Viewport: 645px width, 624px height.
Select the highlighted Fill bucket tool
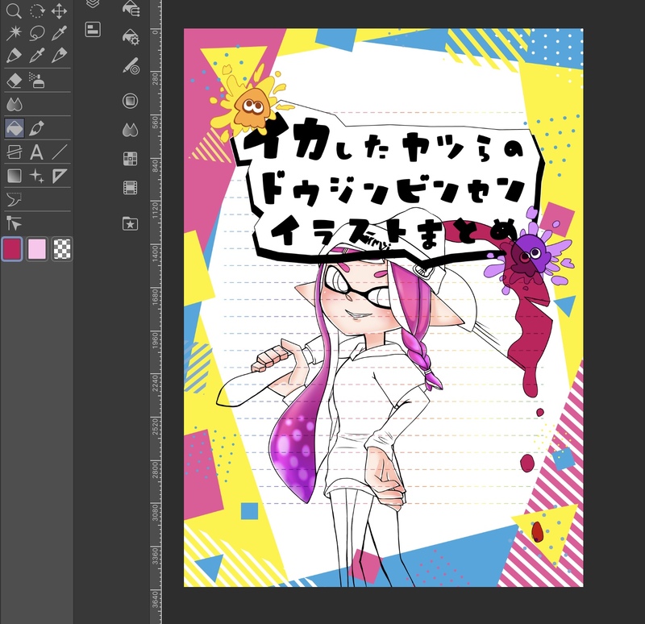tap(14, 128)
